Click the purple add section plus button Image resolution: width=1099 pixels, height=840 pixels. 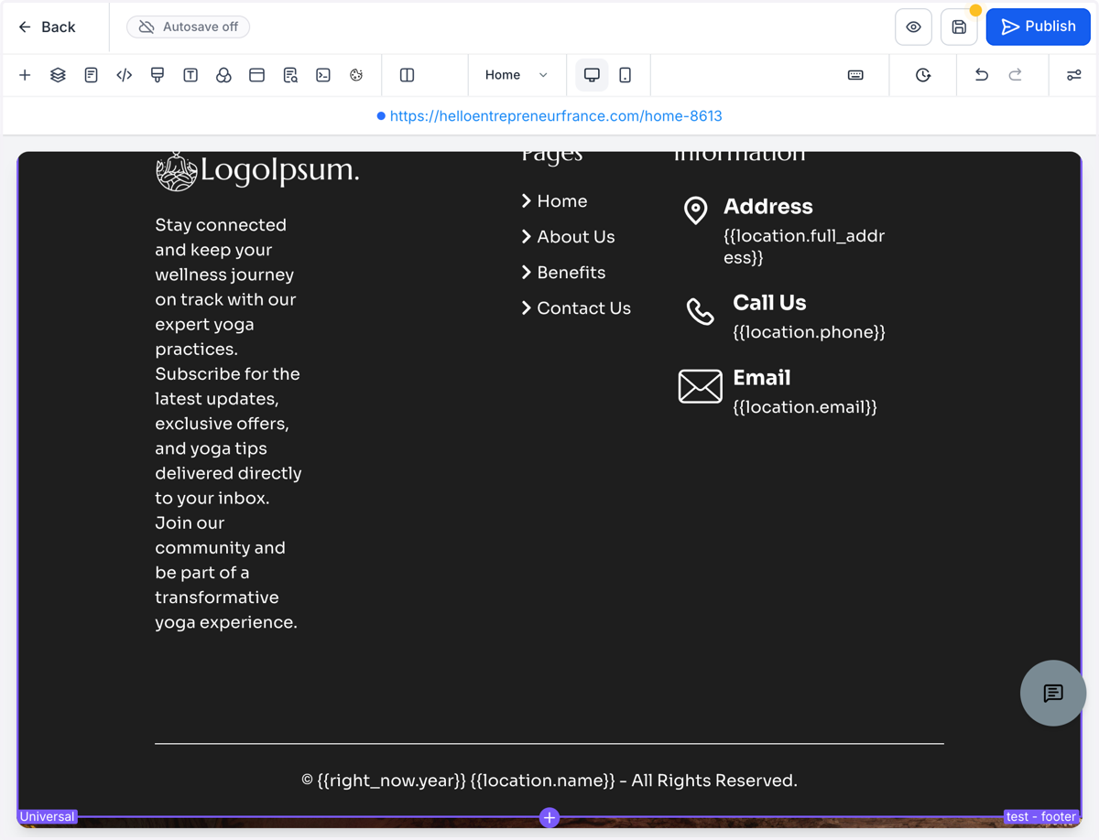click(549, 817)
